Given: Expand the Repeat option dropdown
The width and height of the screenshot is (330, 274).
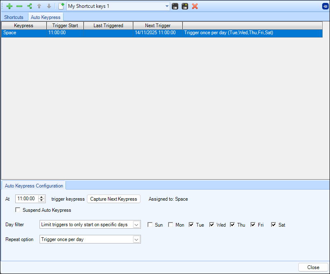Looking at the screenshot, I should (x=136, y=239).
